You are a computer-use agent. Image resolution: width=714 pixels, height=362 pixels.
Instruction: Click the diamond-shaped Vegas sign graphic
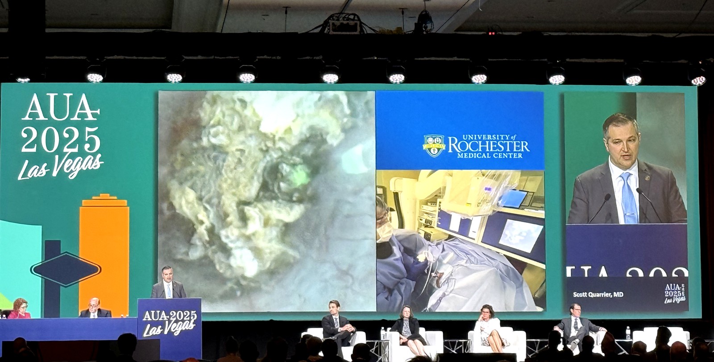point(66,269)
